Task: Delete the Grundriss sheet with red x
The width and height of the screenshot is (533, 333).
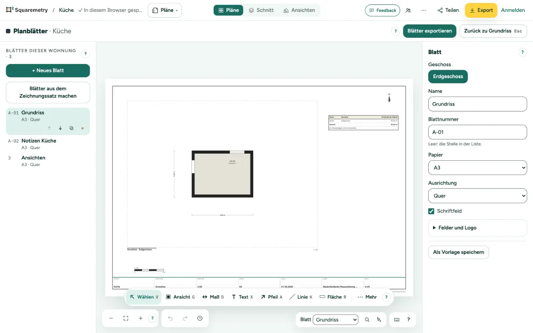Action: click(82, 128)
